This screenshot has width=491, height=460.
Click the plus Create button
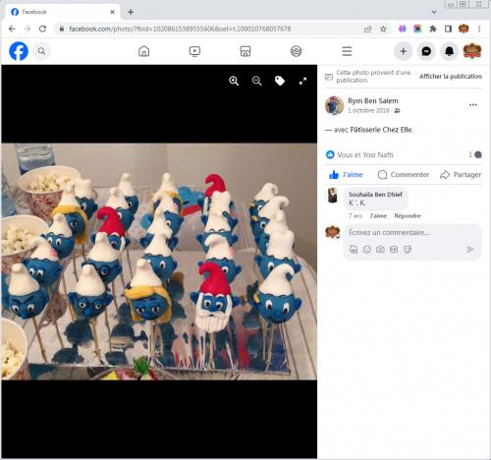click(403, 51)
